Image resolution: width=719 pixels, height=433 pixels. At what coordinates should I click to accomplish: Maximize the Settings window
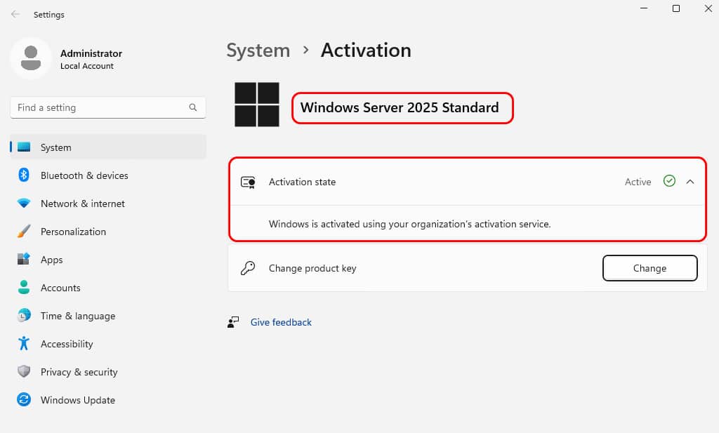click(x=676, y=8)
